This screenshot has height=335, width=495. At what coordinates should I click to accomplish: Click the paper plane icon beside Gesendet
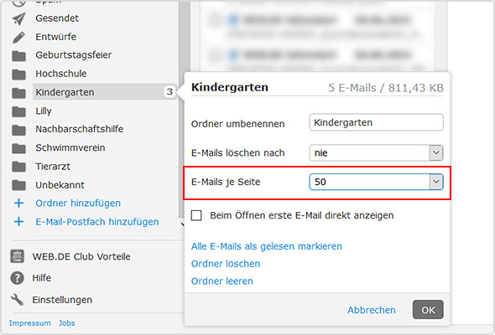tap(18, 18)
